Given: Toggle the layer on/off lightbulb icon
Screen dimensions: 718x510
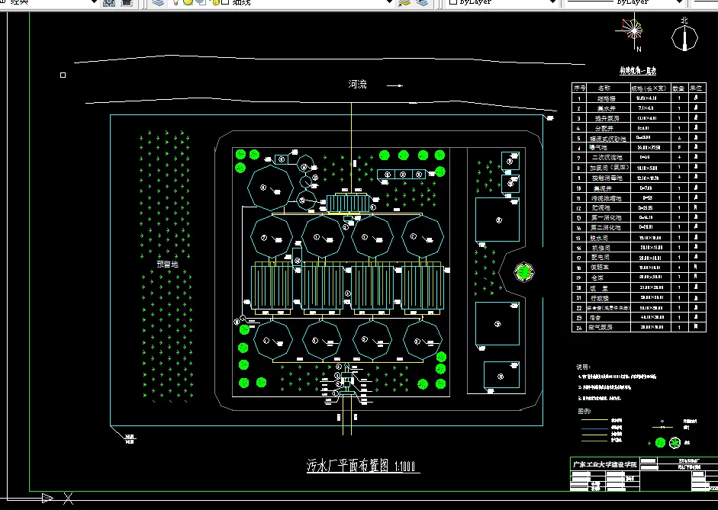Looking at the screenshot, I should [x=175, y=2].
